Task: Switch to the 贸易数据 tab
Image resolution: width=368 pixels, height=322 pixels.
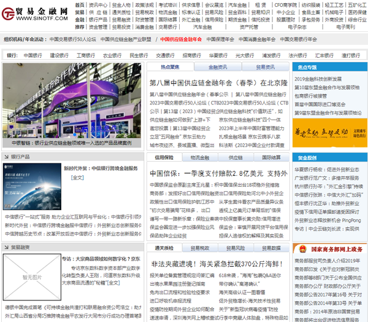Action: point(271,248)
